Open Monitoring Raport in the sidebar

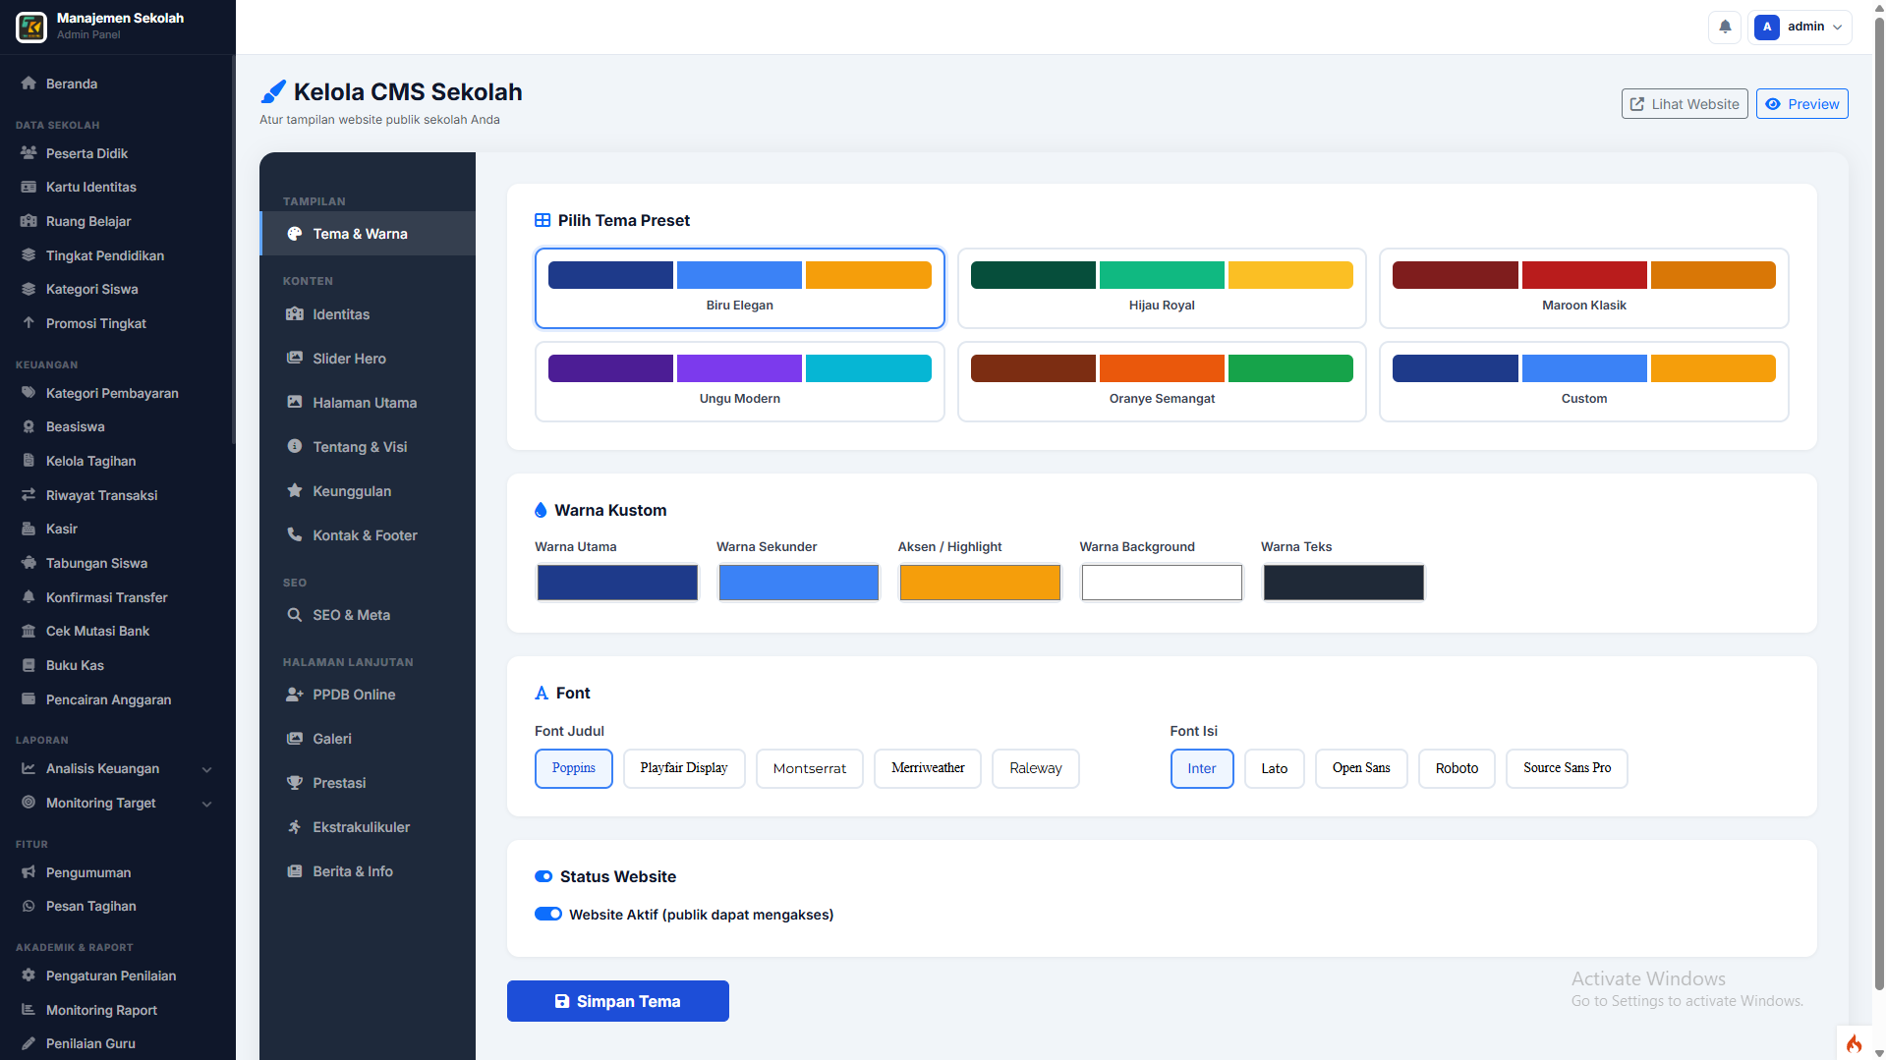pyautogui.click(x=117, y=1010)
